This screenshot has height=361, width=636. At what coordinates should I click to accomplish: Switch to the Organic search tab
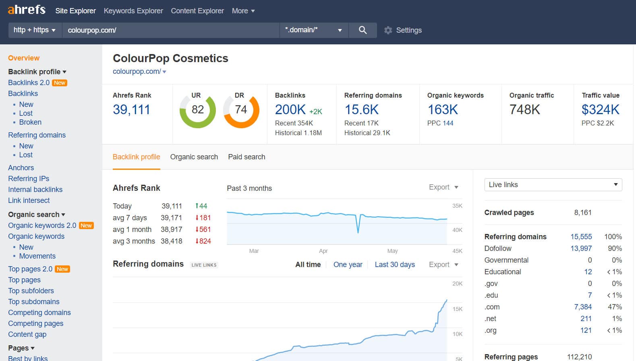point(194,157)
